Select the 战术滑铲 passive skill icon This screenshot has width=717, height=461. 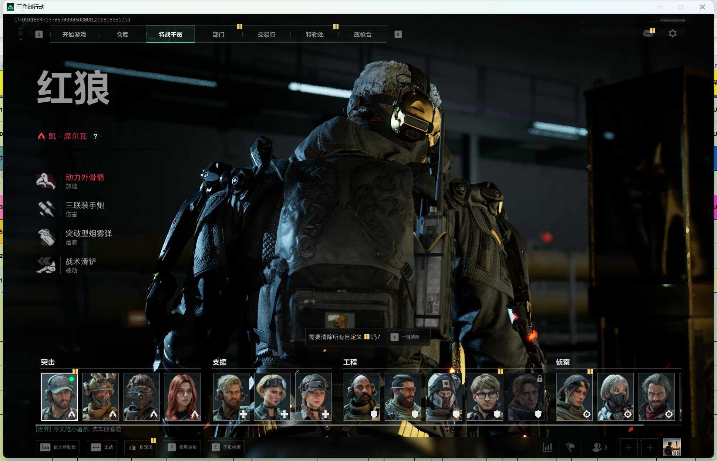(46, 265)
